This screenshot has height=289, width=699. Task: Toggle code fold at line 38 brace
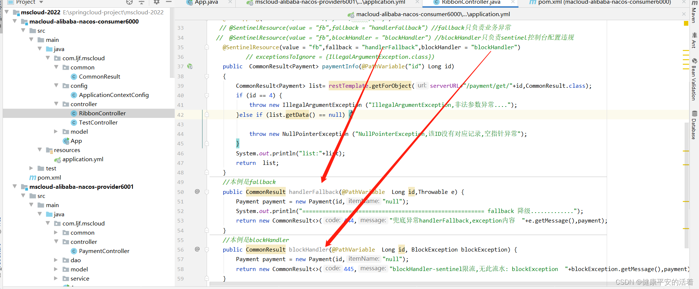tap(207, 76)
